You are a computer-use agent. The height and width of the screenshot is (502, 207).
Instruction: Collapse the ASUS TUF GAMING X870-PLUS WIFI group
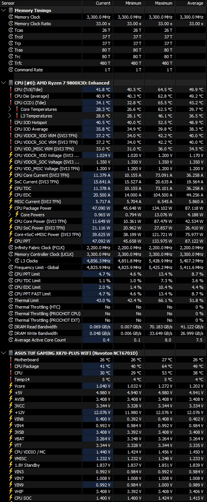(3, 353)
